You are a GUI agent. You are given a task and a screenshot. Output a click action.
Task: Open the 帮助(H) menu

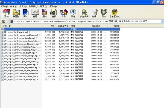pyautogui.click(x=53, y=6)
